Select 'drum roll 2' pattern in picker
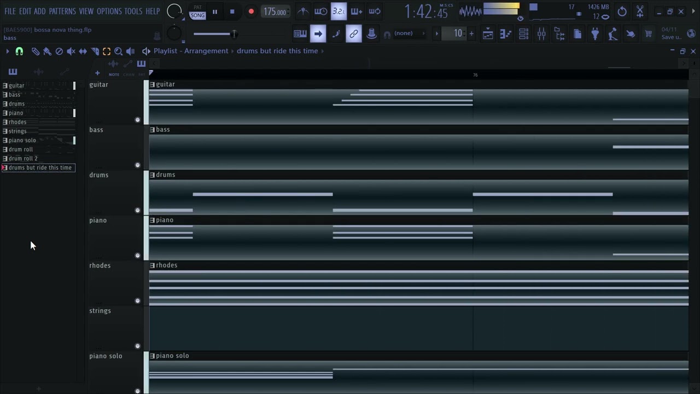 38,159
